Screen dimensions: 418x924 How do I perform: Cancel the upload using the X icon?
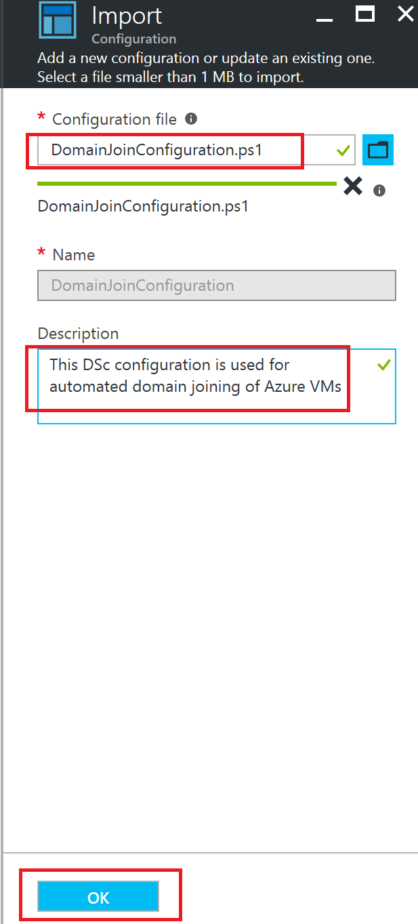click(x=352, y=186)
